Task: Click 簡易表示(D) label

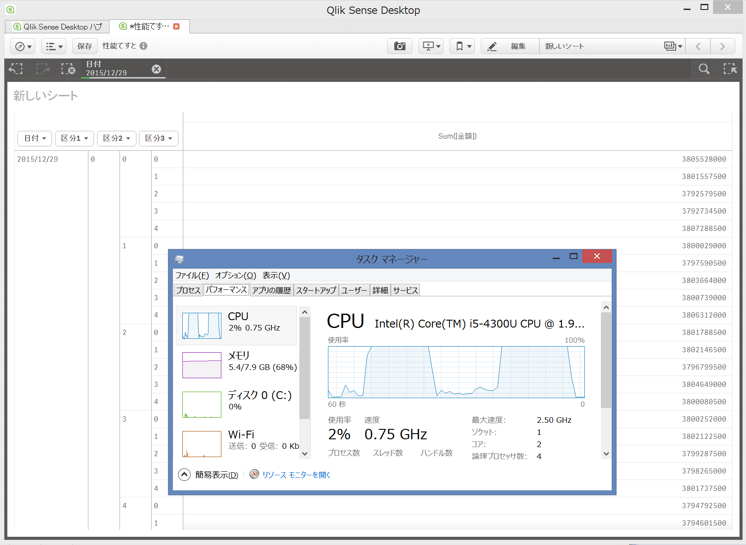Action: tap(217, 475)
